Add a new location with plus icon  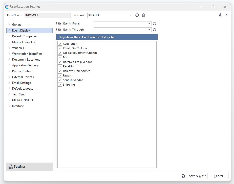[x=137, y=15]
